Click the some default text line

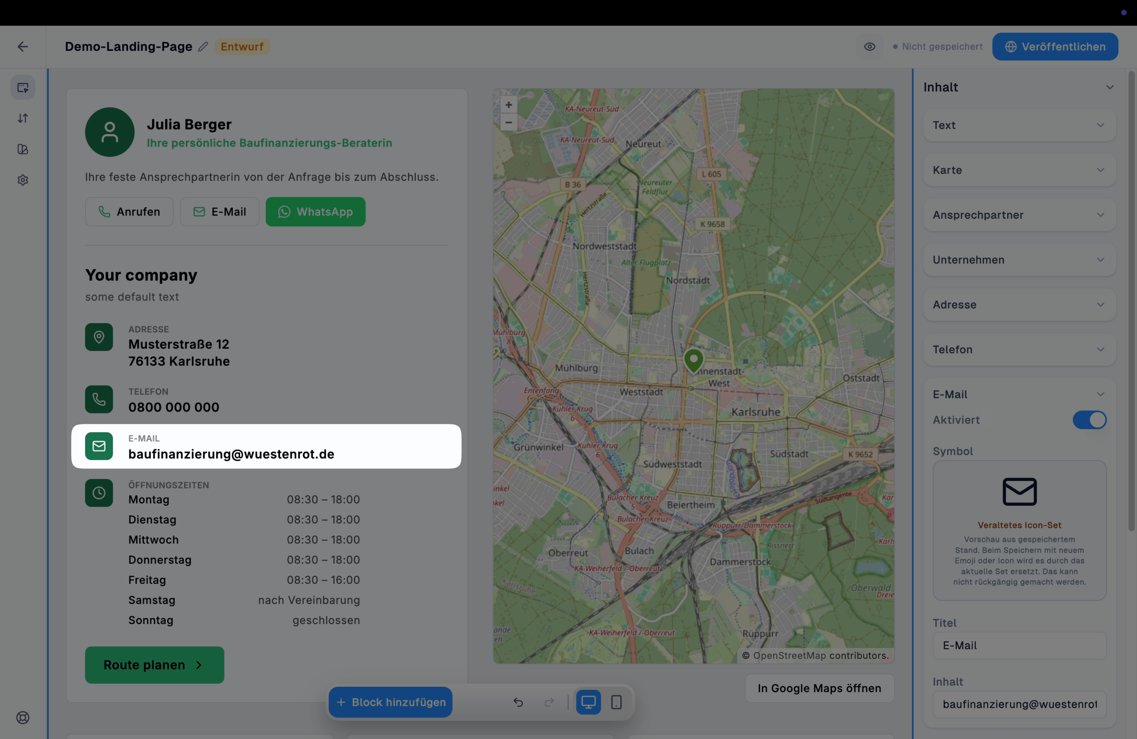tap(132, 297)
